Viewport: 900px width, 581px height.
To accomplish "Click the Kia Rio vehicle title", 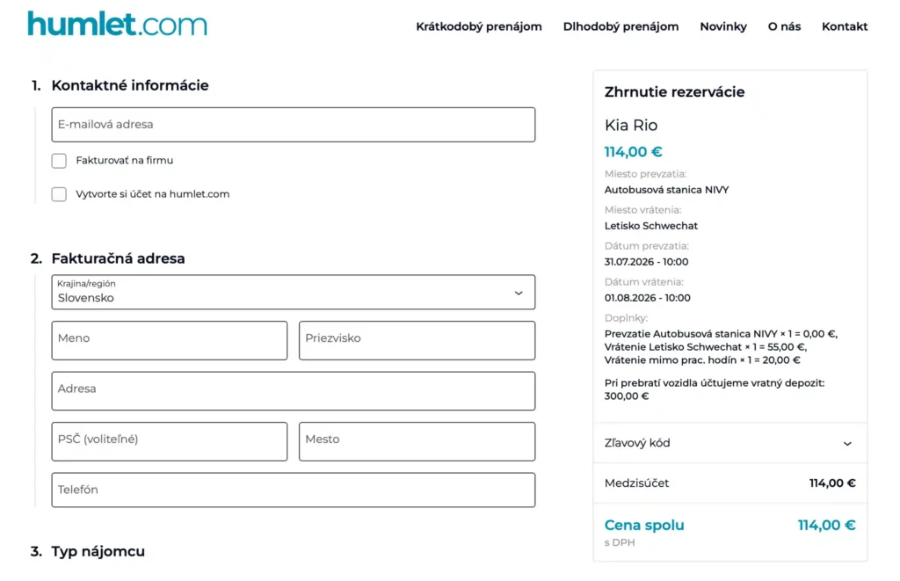I will point(631,125).
